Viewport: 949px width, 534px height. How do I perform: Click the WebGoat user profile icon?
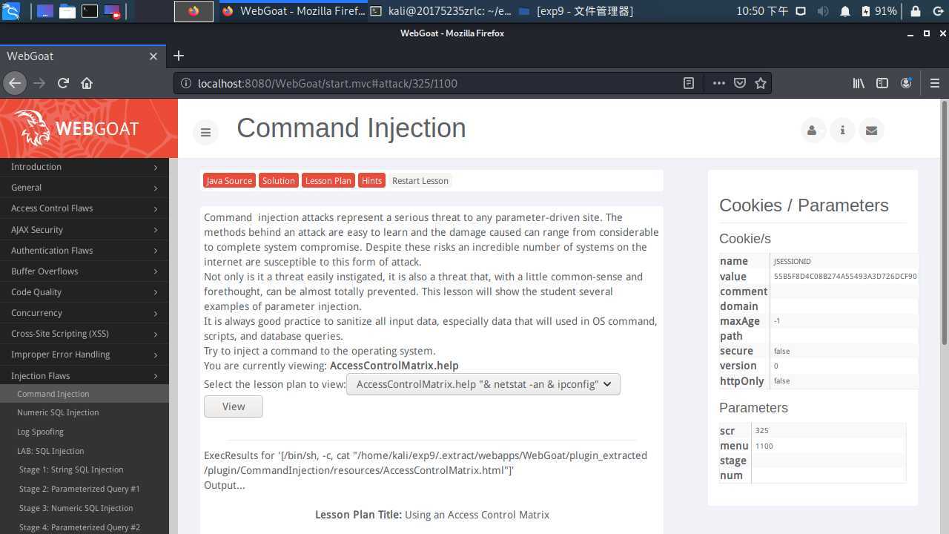point(812,131)
